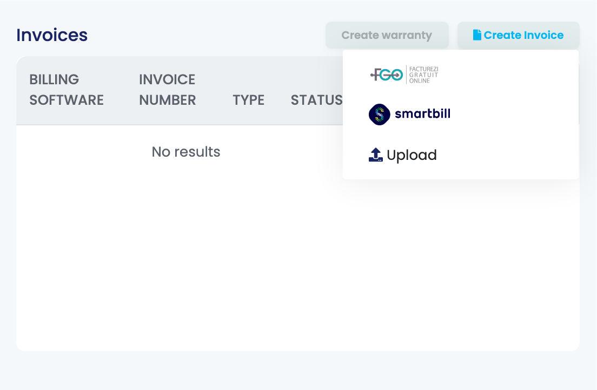
Task: Click the Invoices page heading
Action: point(52,35)
